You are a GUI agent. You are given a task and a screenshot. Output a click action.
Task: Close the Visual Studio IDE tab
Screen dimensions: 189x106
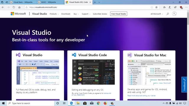(90, 2)
